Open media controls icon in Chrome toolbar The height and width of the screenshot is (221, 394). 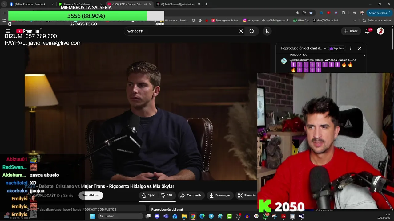coord(354,13)
